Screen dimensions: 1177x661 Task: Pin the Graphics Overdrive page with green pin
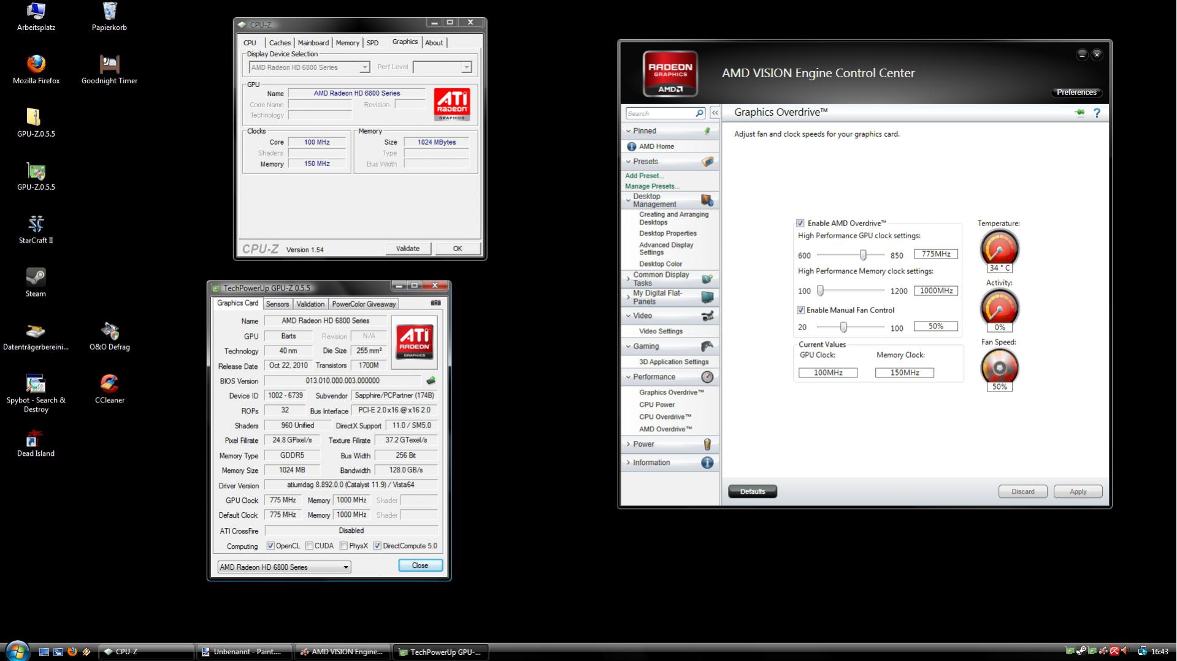pyautogui.click(x=1080, y=112)
